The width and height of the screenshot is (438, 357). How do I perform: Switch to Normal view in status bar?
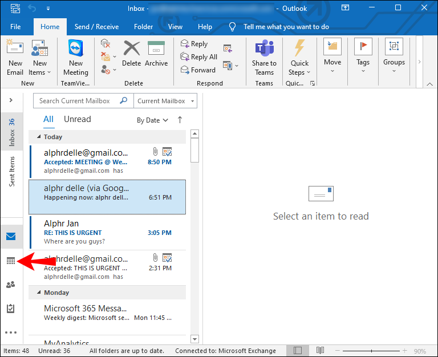point(298,350)
